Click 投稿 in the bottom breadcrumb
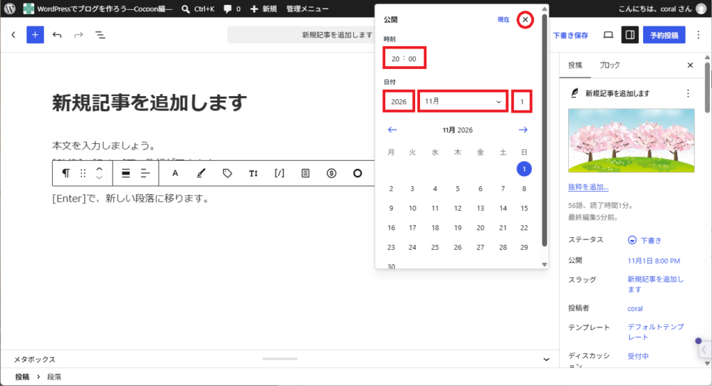The height and width of the screenshot is (386, 712). click(22, 376)
